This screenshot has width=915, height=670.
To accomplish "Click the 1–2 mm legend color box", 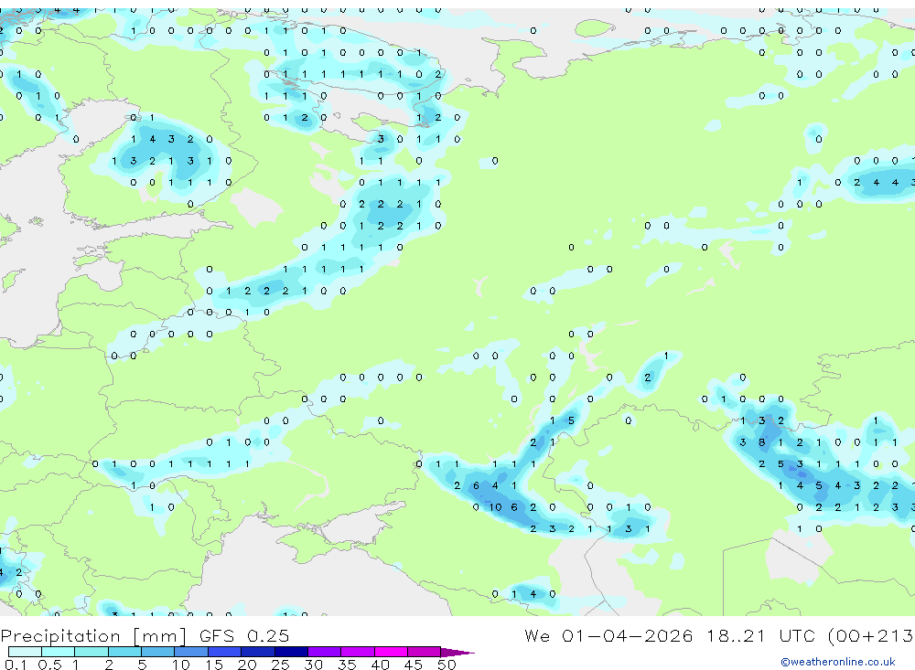I will point(91,652).
